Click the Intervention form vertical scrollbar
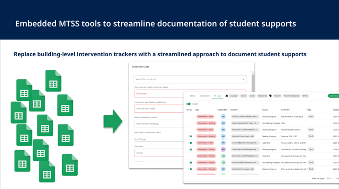This screenshot has width=339, height=189. click(x=253, y=82)
